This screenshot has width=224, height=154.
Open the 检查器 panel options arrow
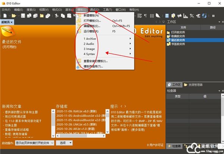[x=219, y=91]
